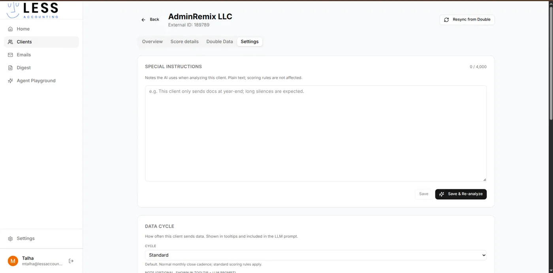Viewport: 553px width, 273px height.
Task: Click External ID: 189789 text
Action: pyautogui.click(x=189, y=25)
